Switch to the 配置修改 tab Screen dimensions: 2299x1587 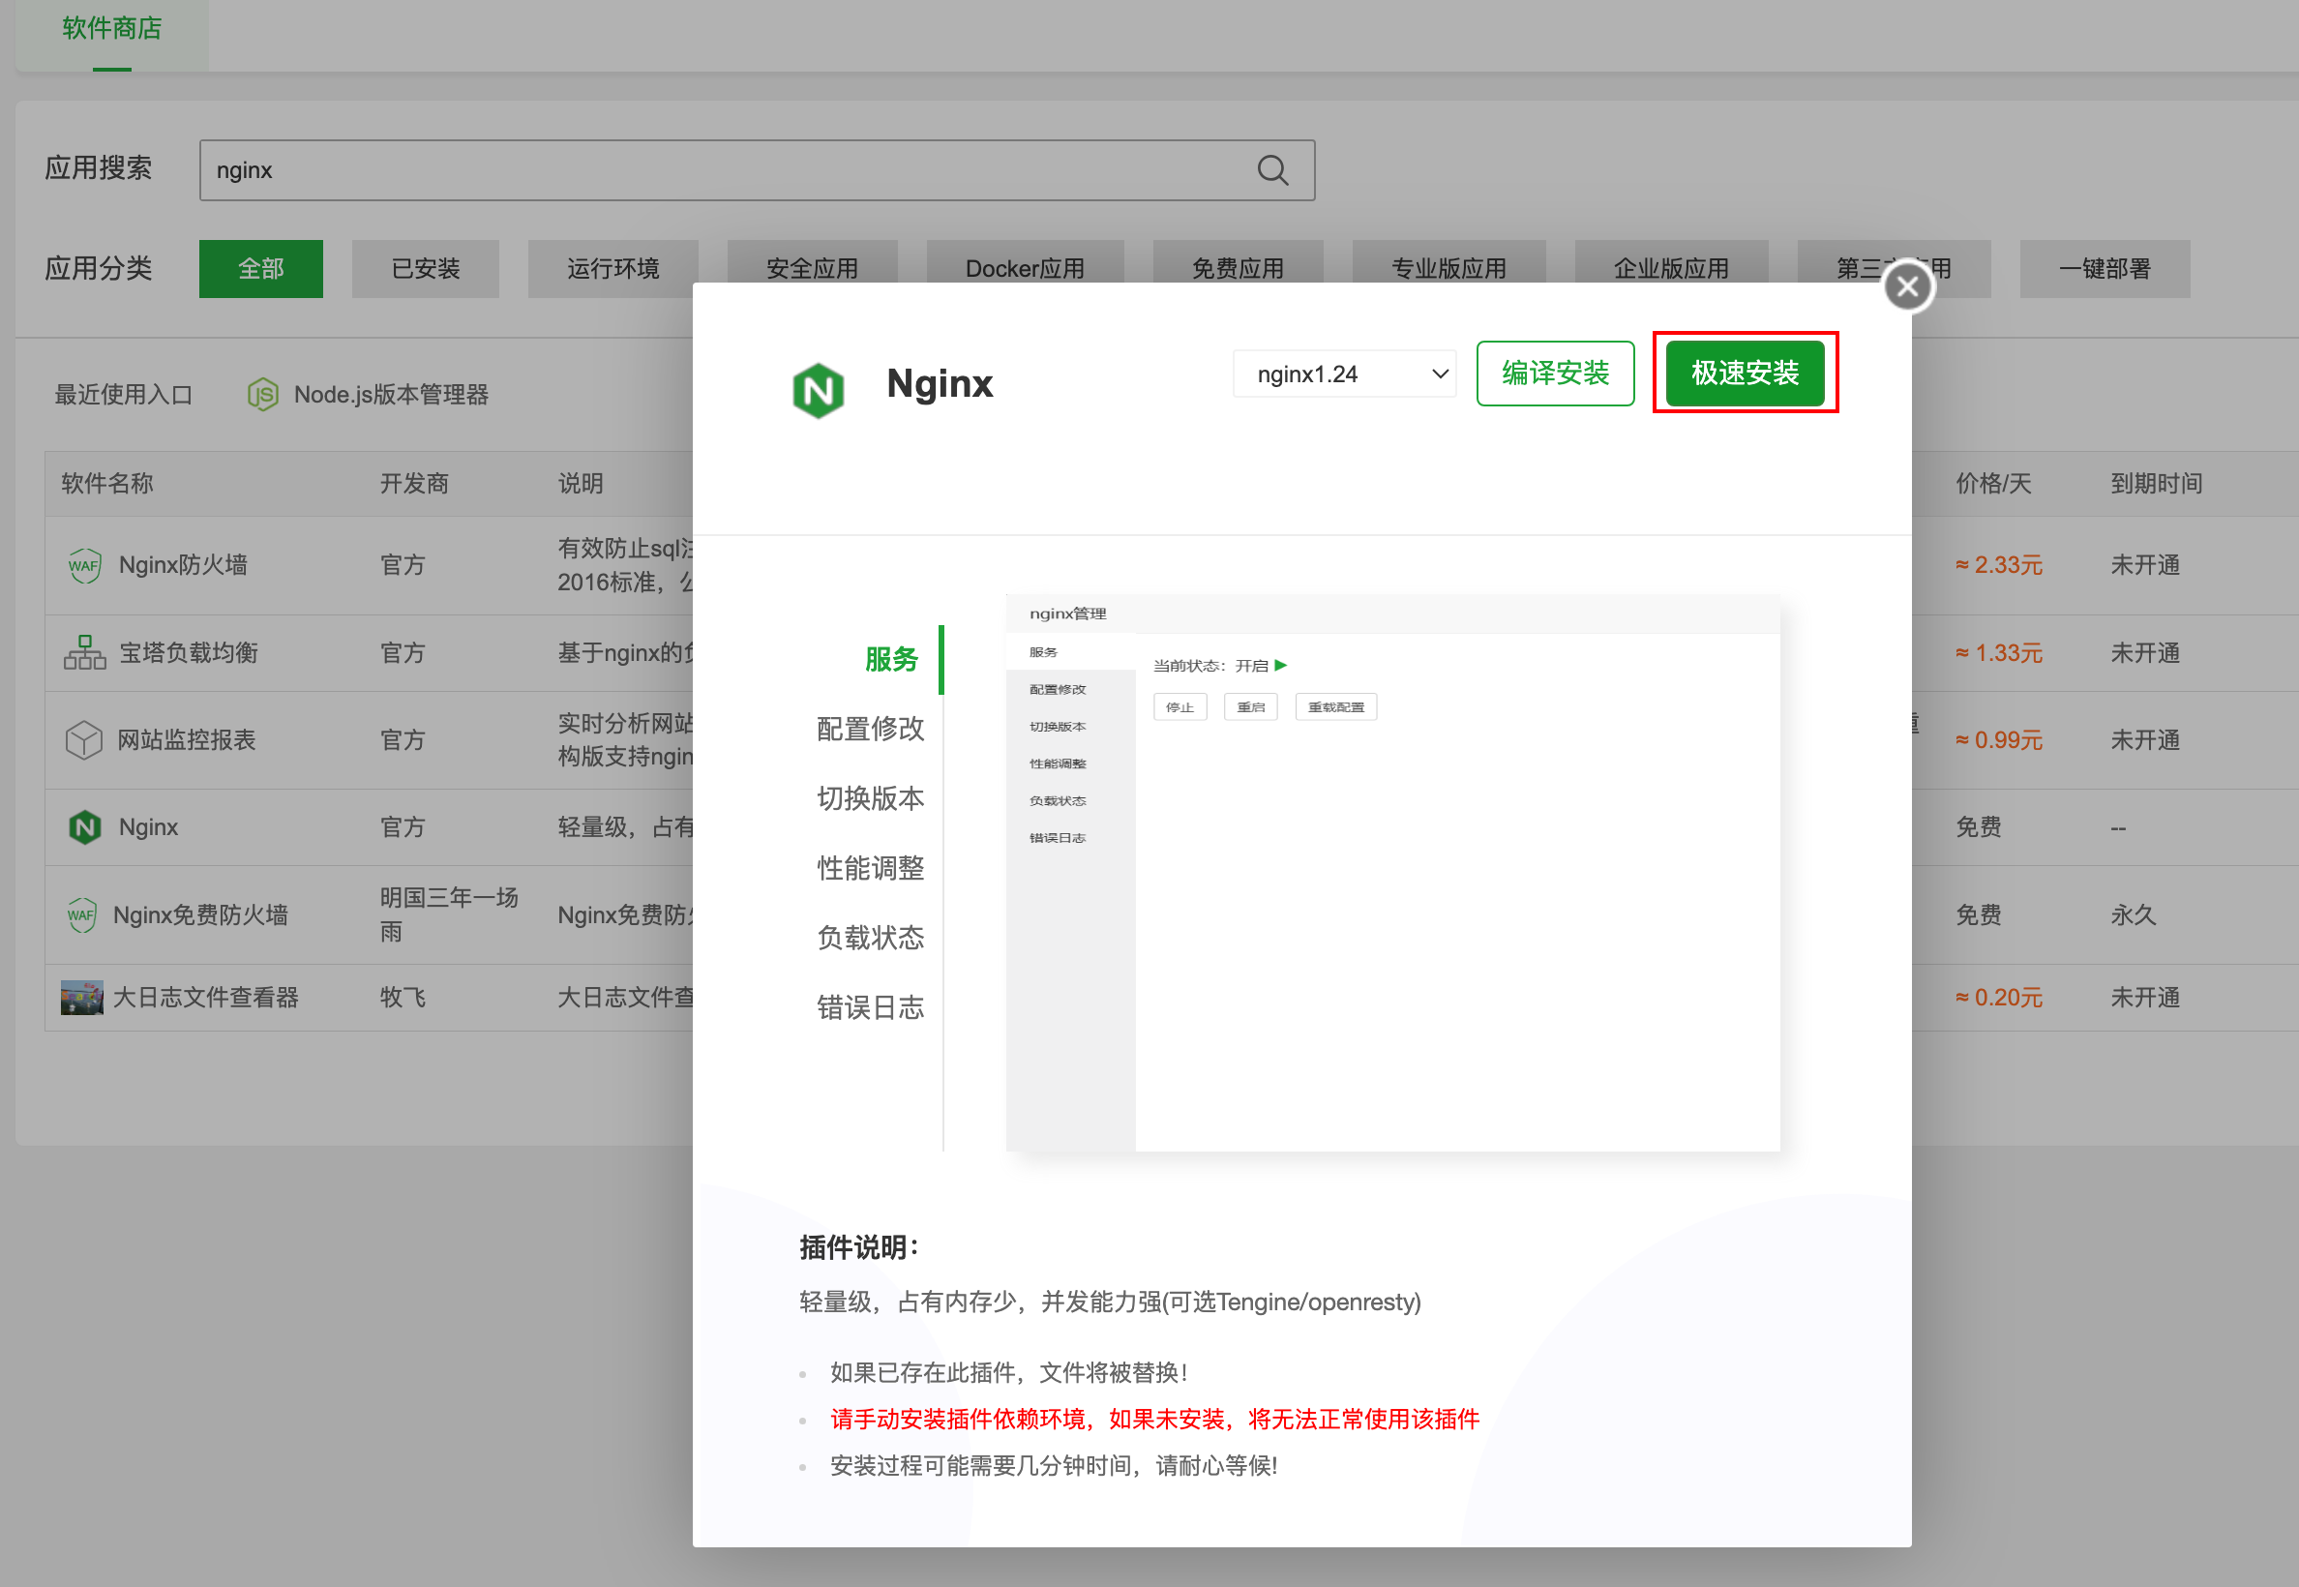pos(870,729)
